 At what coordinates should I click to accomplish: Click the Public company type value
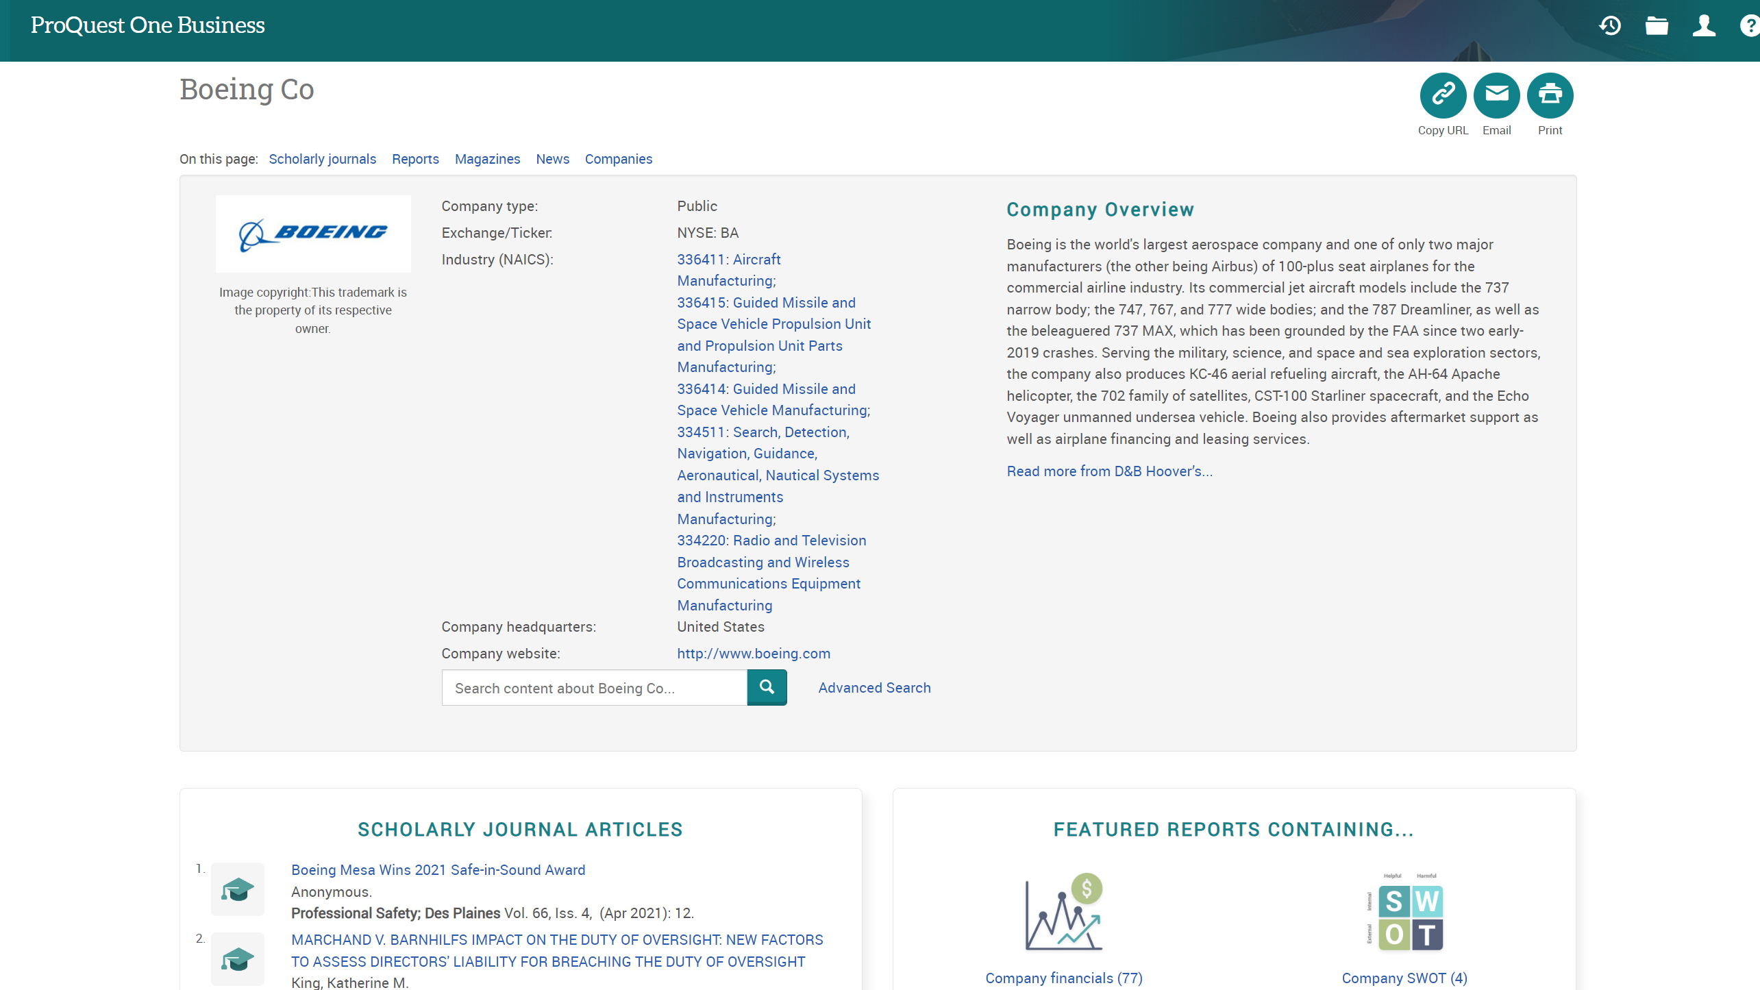(697, 206)
